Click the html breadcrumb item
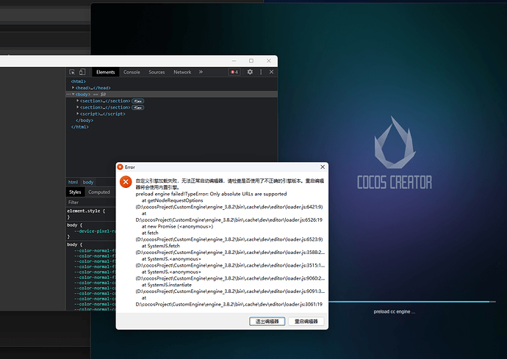This screenshot has height=359, width=507. 73,182
